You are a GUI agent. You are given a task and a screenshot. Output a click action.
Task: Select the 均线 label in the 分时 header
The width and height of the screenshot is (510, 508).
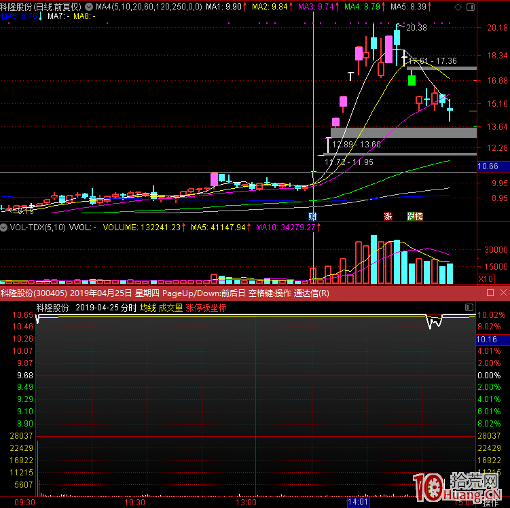tap(147, 308)
